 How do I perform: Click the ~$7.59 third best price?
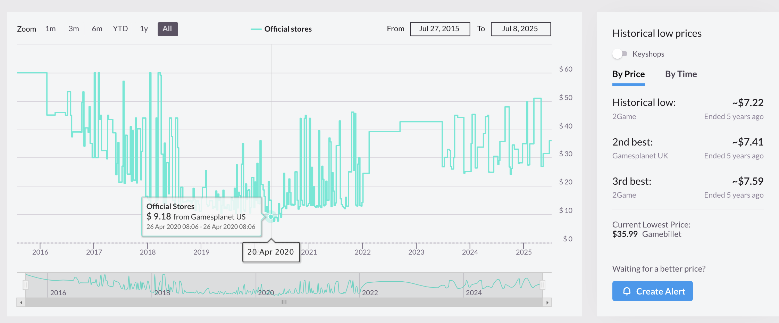click(x=748, y=181)
